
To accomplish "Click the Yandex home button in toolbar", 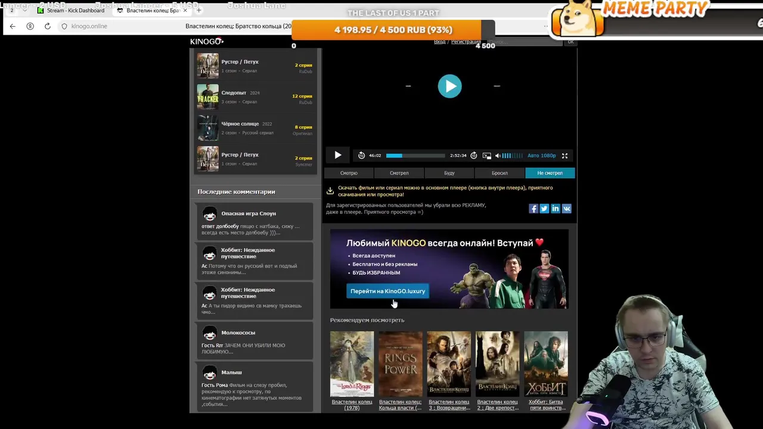I will (x=30, y=26).
